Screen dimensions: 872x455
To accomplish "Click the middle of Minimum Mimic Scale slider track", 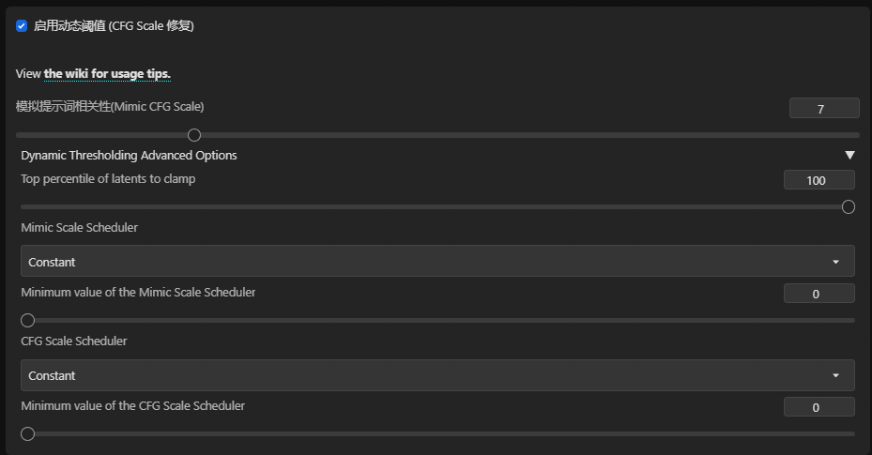I will tap(437, 321).
